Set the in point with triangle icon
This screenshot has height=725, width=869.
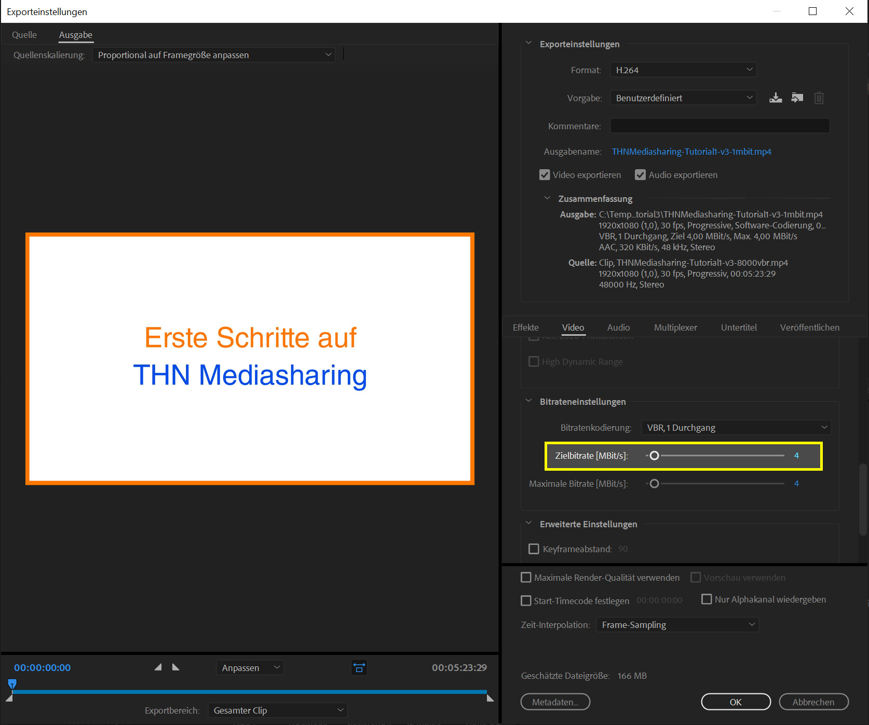(158, 667)
